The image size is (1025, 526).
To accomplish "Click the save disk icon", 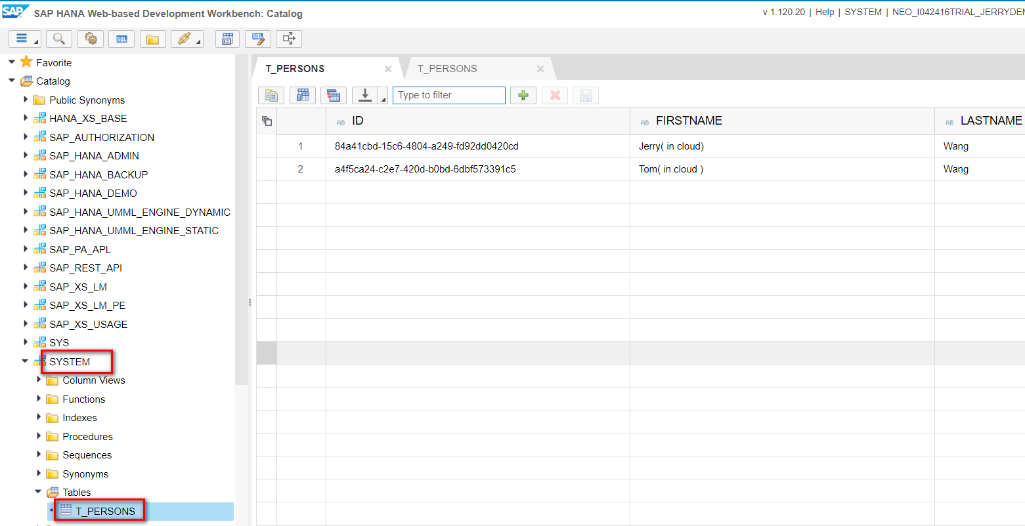I will point(586,95).
